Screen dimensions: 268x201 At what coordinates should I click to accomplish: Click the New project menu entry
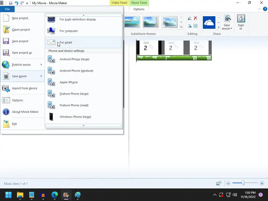click(x=23, y=18)
